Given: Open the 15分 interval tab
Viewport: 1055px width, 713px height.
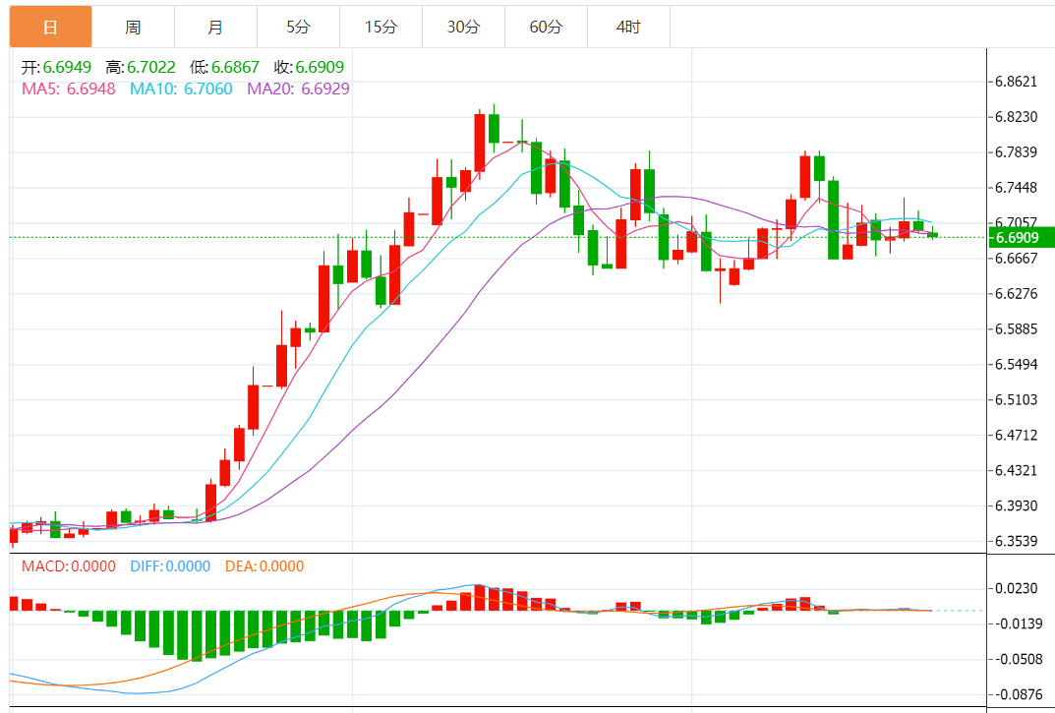Looking at the screenshot, I should pyautogui.click(x=381, y=27).
